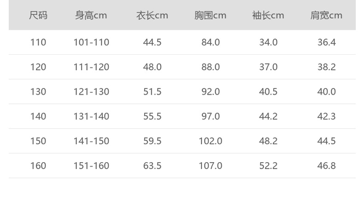Select chest value 88.0 cell

[x=210, y=67]
